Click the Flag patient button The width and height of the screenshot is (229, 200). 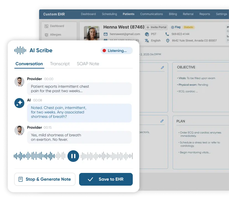[x=176, y=27]
